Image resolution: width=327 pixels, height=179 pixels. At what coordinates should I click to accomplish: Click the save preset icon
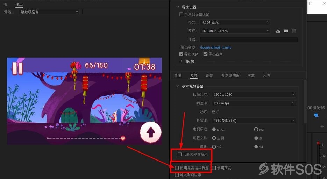pyautogui.click(x=278, y=31)
